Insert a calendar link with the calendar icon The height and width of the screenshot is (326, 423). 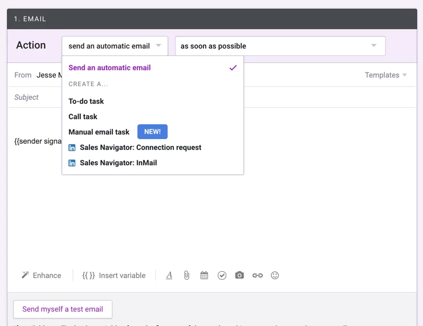[204, 275]
